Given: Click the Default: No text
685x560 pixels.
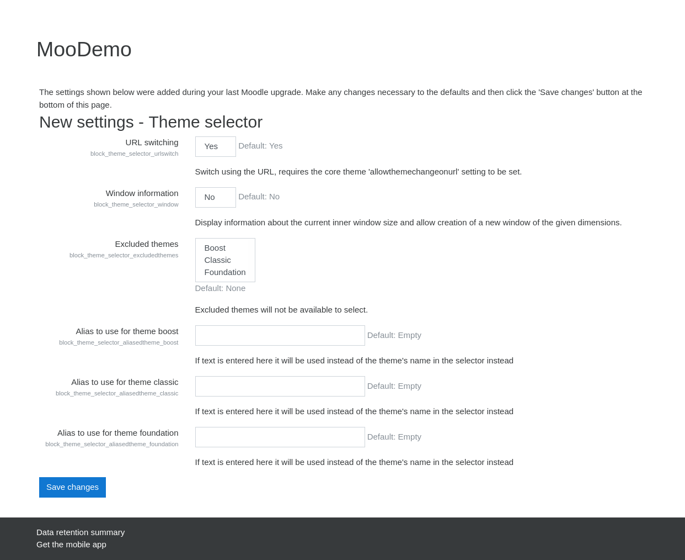Looking at the screenshot, I should point(259,197).
